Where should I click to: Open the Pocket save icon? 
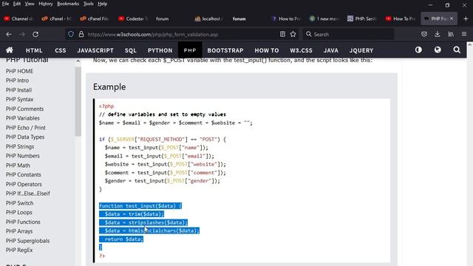tap(424, 34)
